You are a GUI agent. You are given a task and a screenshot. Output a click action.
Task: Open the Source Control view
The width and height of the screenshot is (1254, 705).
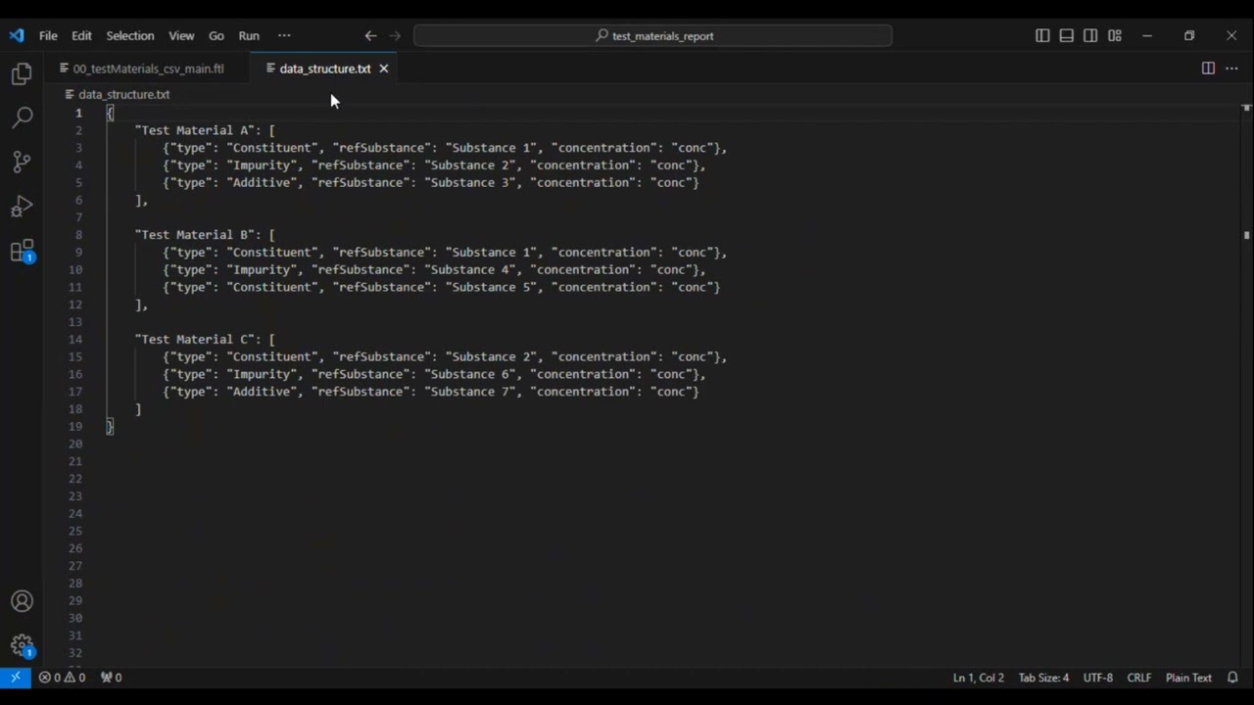click(x=22, y=162)
